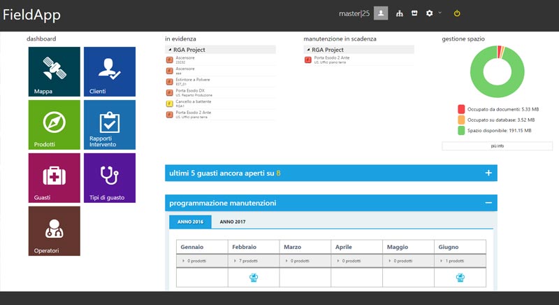Click the organization hierarchy icon in header

click(x=400, y=13)
